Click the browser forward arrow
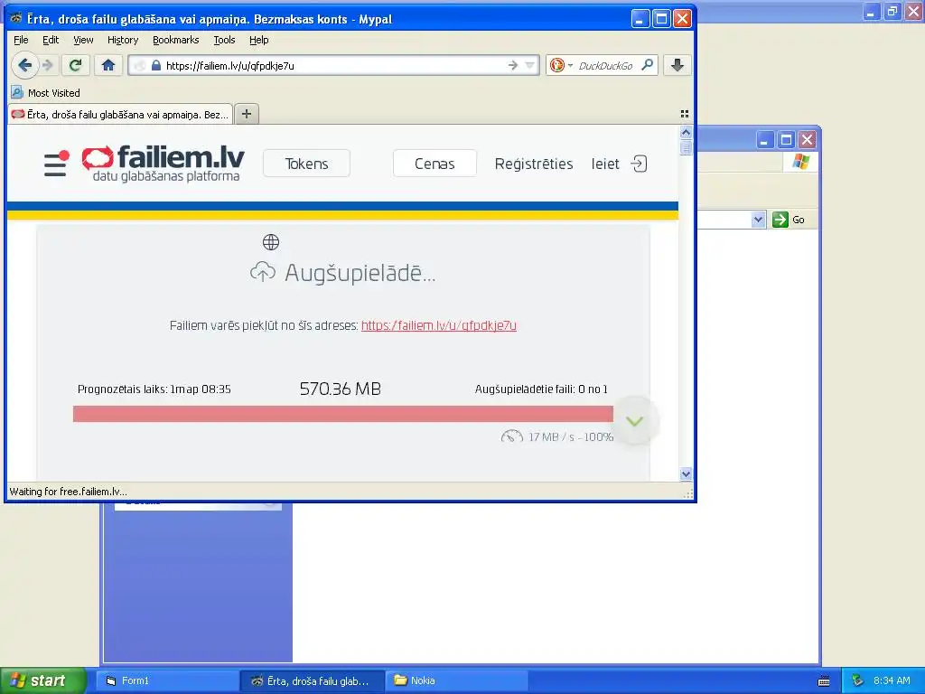 pyautogui.click(x=49, y=65)
